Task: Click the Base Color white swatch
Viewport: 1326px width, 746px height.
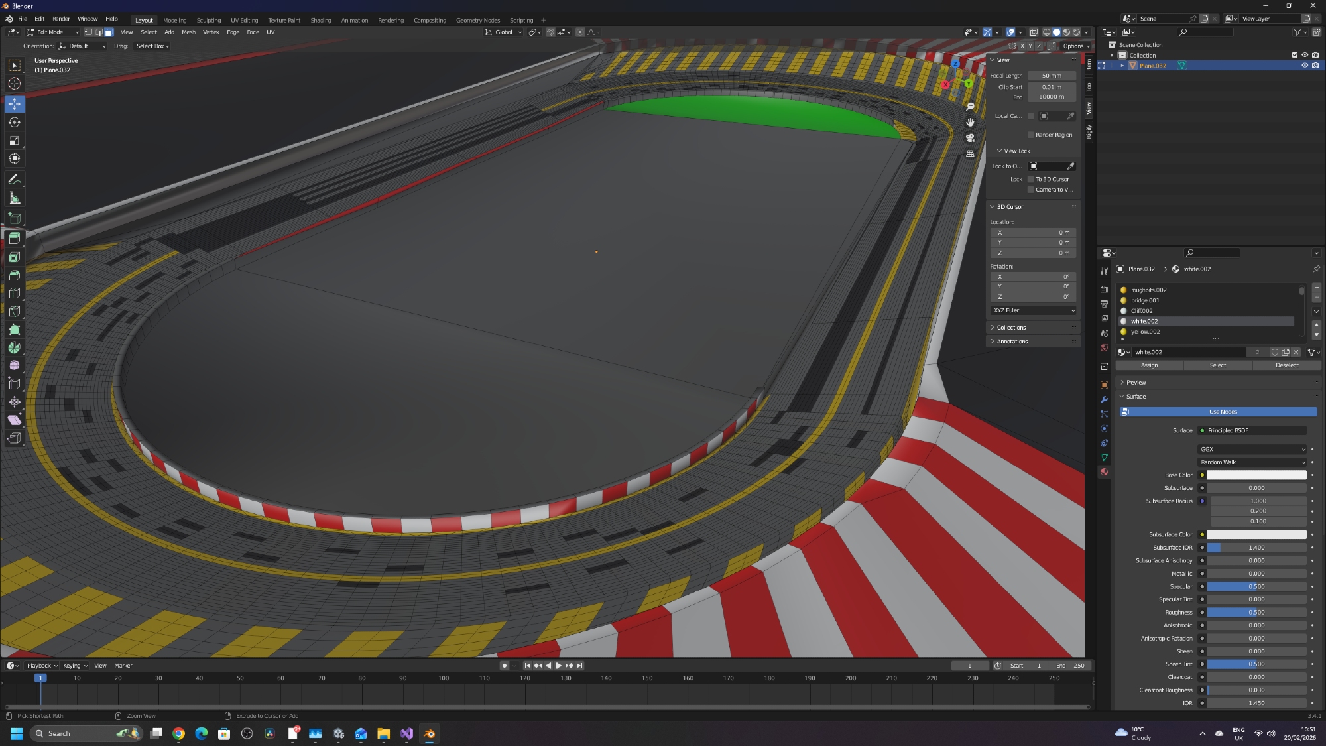Action: 1256,475
